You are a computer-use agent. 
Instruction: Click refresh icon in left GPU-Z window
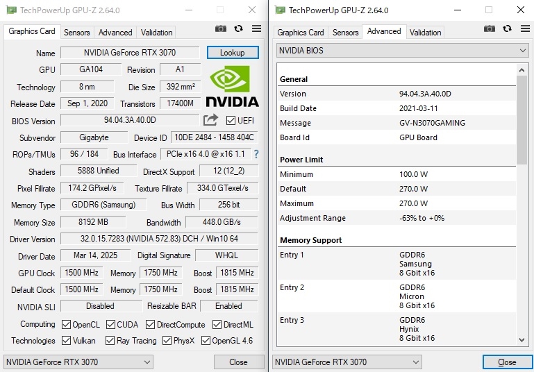[238, 28]
